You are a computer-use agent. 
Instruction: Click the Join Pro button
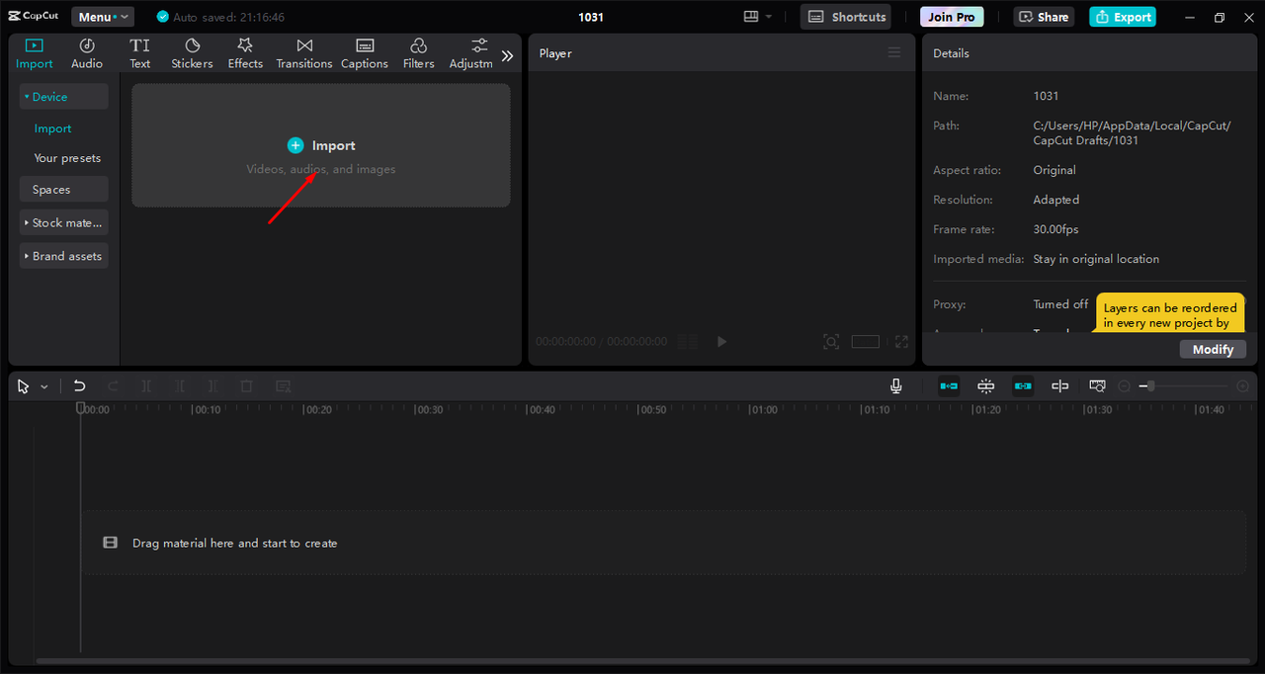(952, 17)
